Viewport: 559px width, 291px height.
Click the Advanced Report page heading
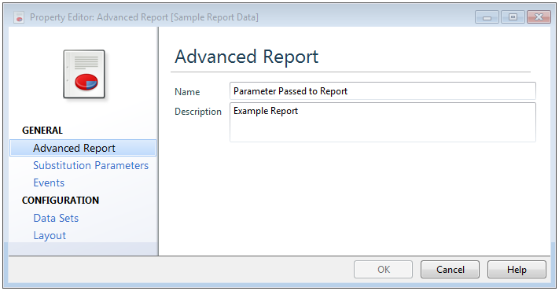coord(246,57)
